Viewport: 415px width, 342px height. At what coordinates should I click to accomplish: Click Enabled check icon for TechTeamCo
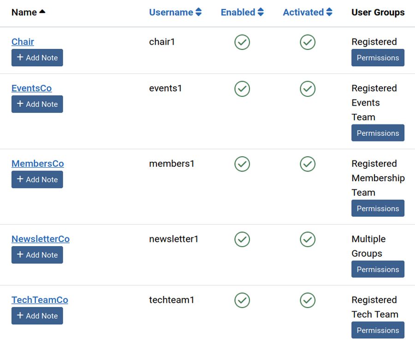pos(242,300)
